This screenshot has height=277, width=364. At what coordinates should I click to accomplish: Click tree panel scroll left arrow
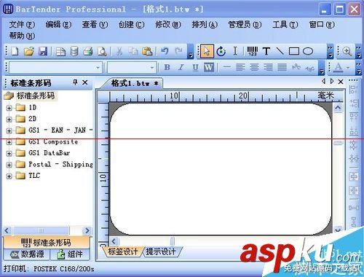click(7, 230)
